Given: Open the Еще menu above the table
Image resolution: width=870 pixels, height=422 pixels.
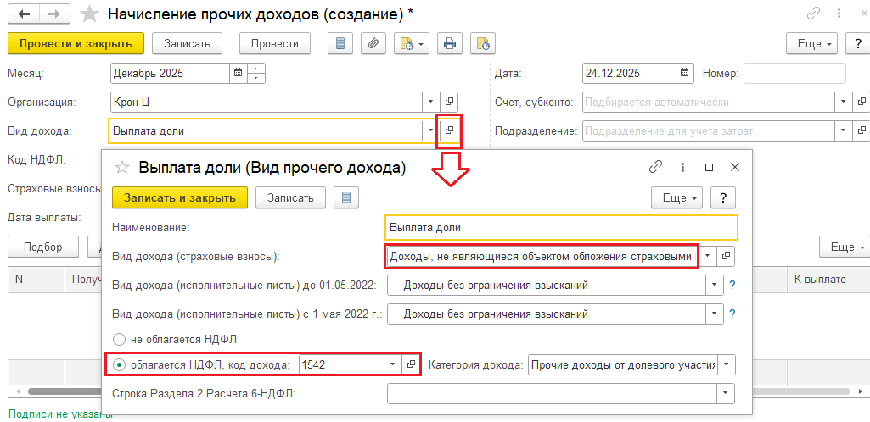Looking at the screenshot, I should click(x=844, y=247).
